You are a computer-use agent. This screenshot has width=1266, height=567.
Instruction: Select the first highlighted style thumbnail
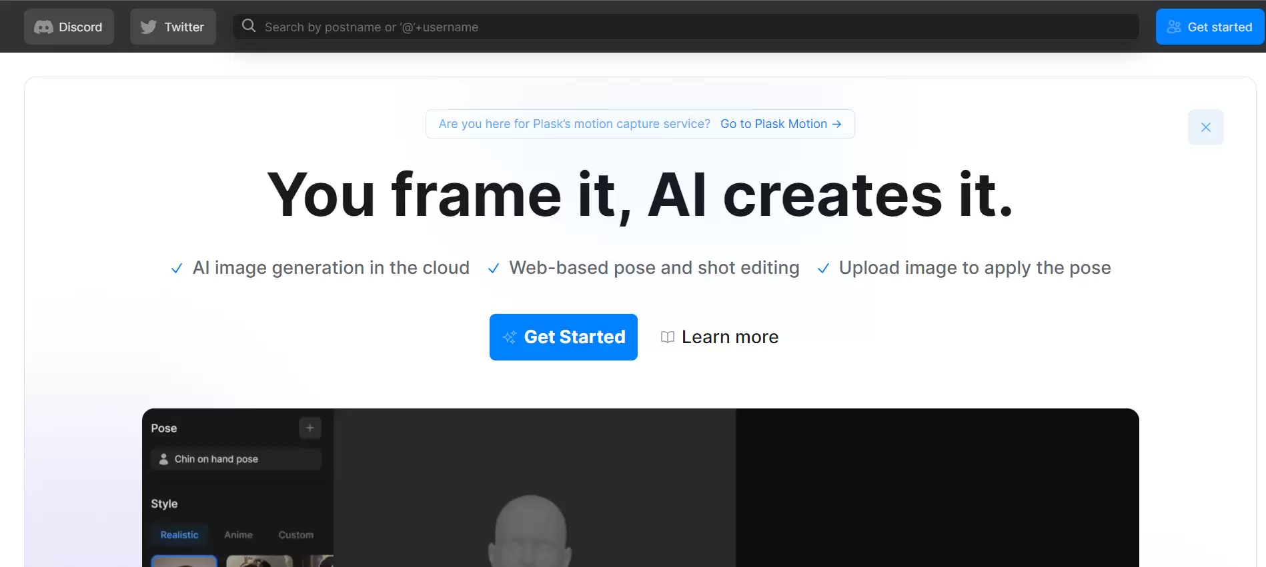coord(184,561)
